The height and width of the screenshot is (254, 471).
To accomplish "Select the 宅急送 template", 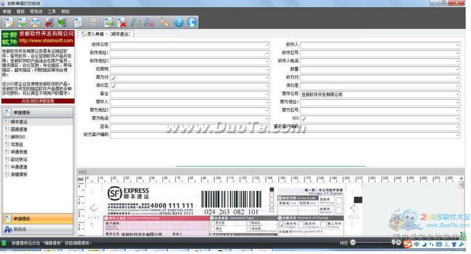I will tap(17, 144).
